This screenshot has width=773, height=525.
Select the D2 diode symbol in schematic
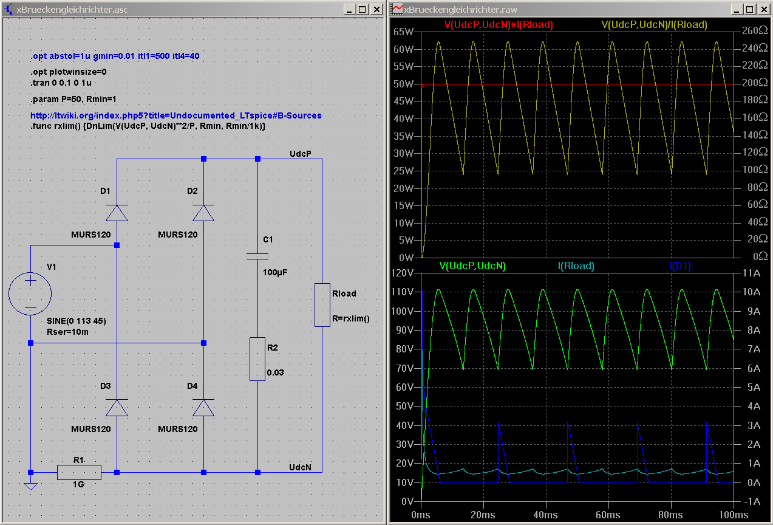tap(203, 213)
